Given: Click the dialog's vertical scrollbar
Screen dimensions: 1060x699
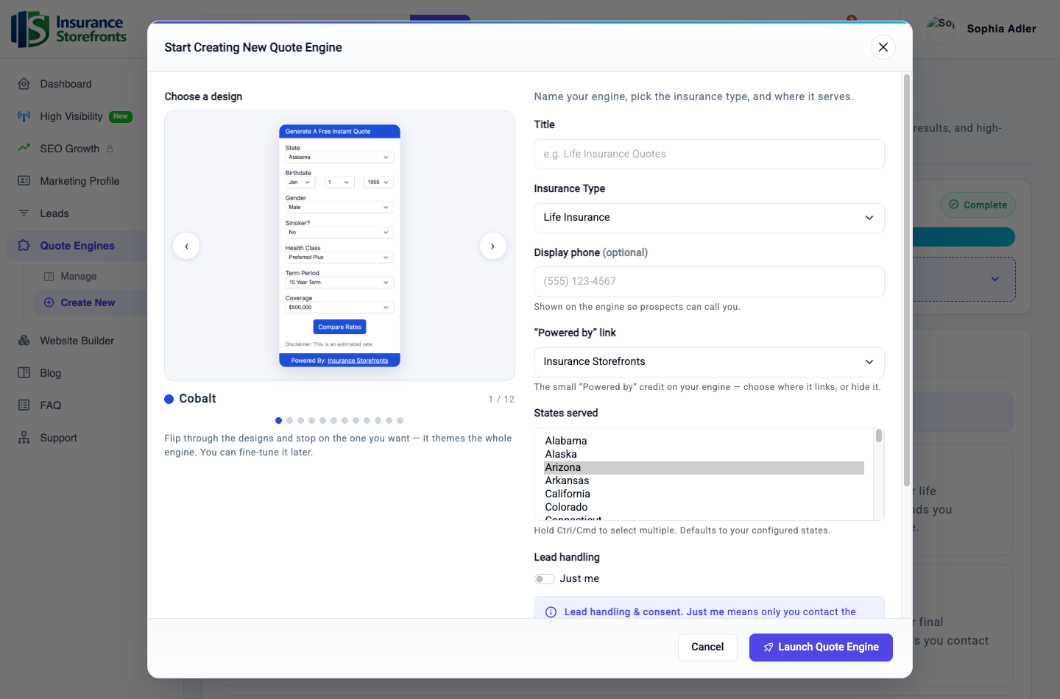Looking at the screenshot, I should tap(907, 280).
